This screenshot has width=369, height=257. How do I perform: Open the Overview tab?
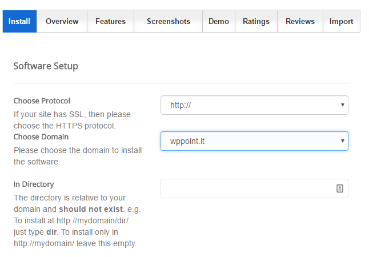point(62,21)
